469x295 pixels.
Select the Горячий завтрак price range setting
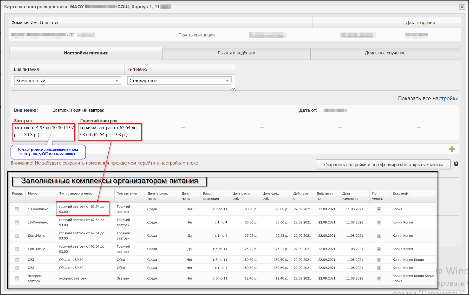tap(108, 131)
